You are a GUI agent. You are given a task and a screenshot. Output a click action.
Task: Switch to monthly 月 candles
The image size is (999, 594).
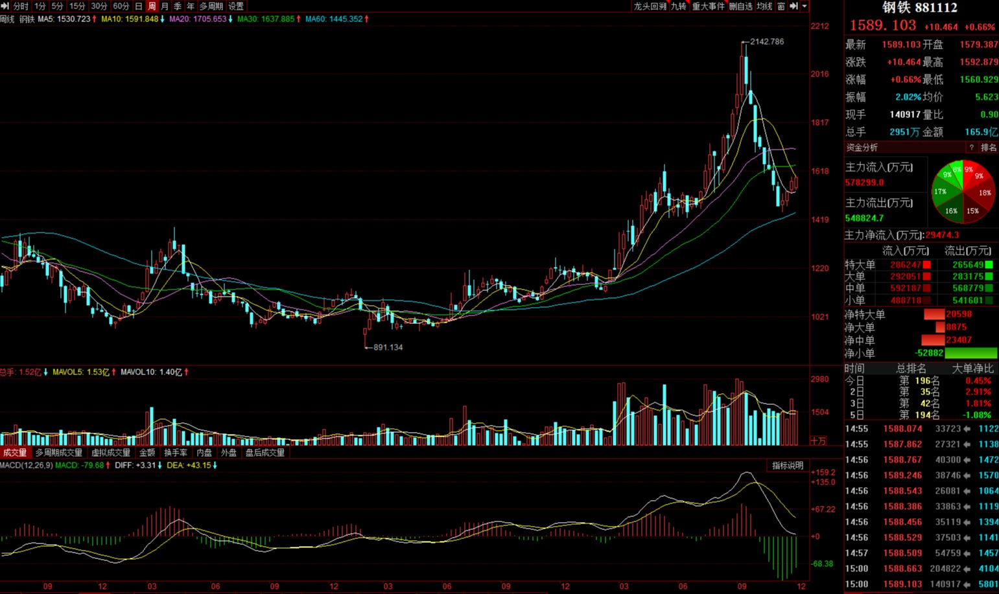click(x=165, y=6)
